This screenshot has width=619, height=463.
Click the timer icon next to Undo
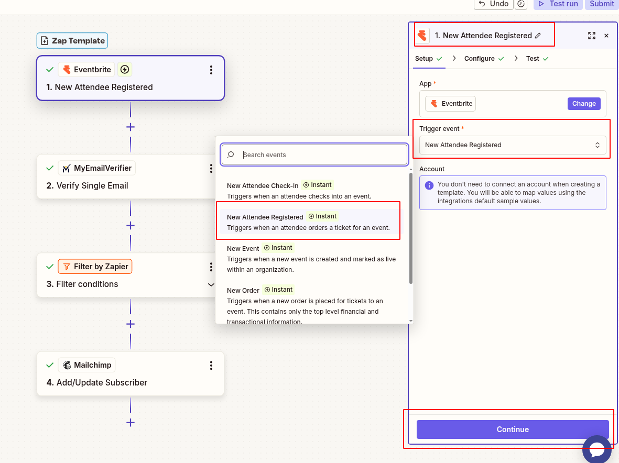click(521, 4)
